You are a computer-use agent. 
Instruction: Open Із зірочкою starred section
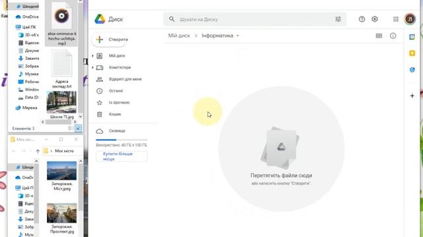[119, 103]
